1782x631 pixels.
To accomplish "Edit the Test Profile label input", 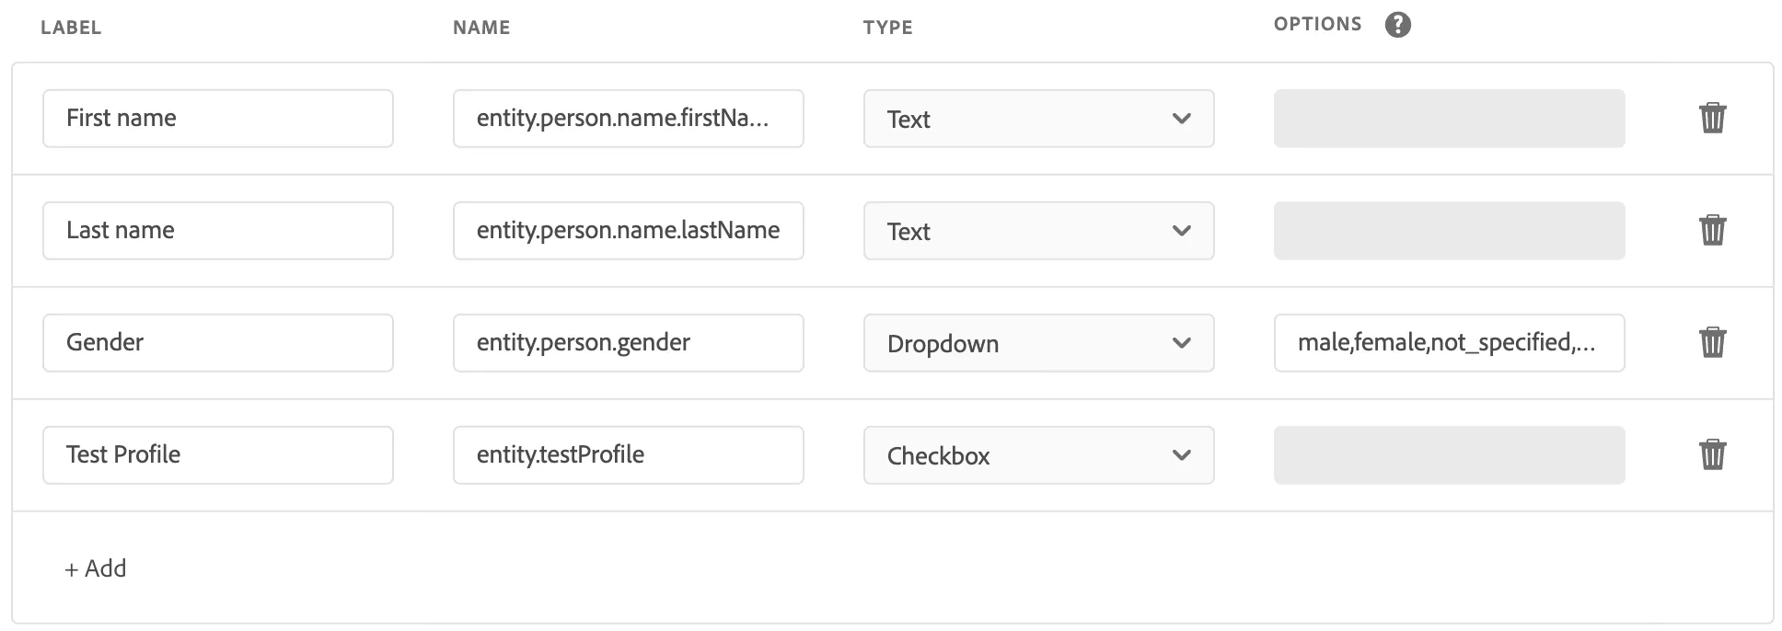I will [218, 455].
